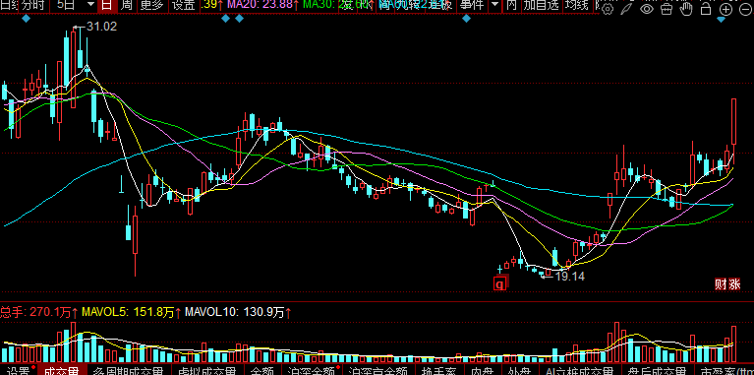Open the 更多 periods menu

point(151,5)
